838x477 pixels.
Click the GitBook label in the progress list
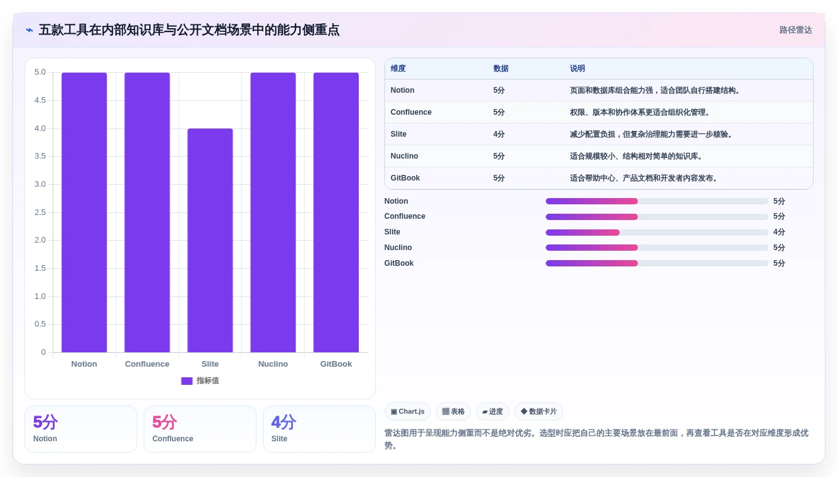pos(399,263)
